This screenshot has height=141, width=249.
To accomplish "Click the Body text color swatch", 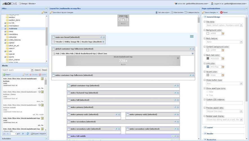I will (208, 58).
